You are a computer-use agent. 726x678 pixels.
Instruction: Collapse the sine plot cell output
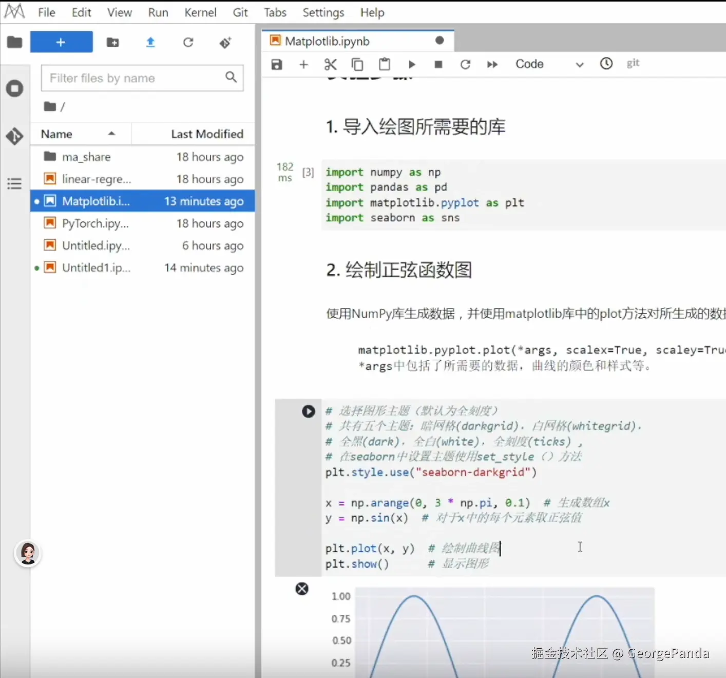click(x=302, y=589)
